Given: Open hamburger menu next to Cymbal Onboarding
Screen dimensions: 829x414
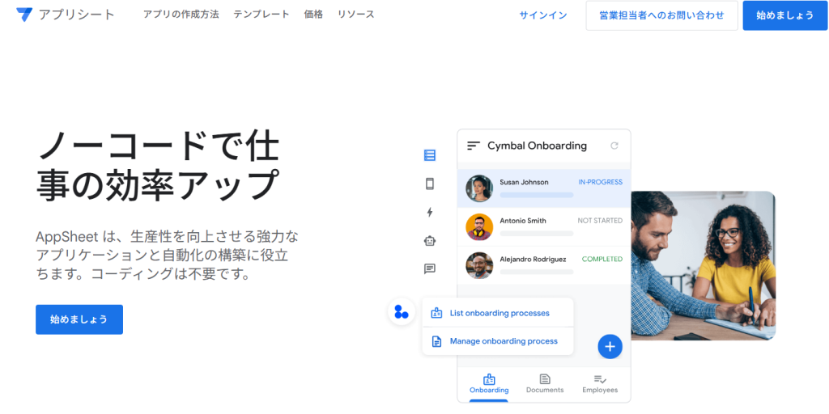Looking at the screenshot, I should pyautogui.click(x=474, y=146).
